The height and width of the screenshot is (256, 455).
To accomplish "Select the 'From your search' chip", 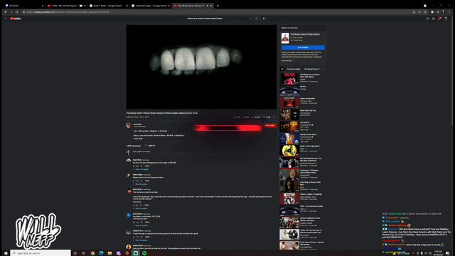I will click(x=294, y=69).
